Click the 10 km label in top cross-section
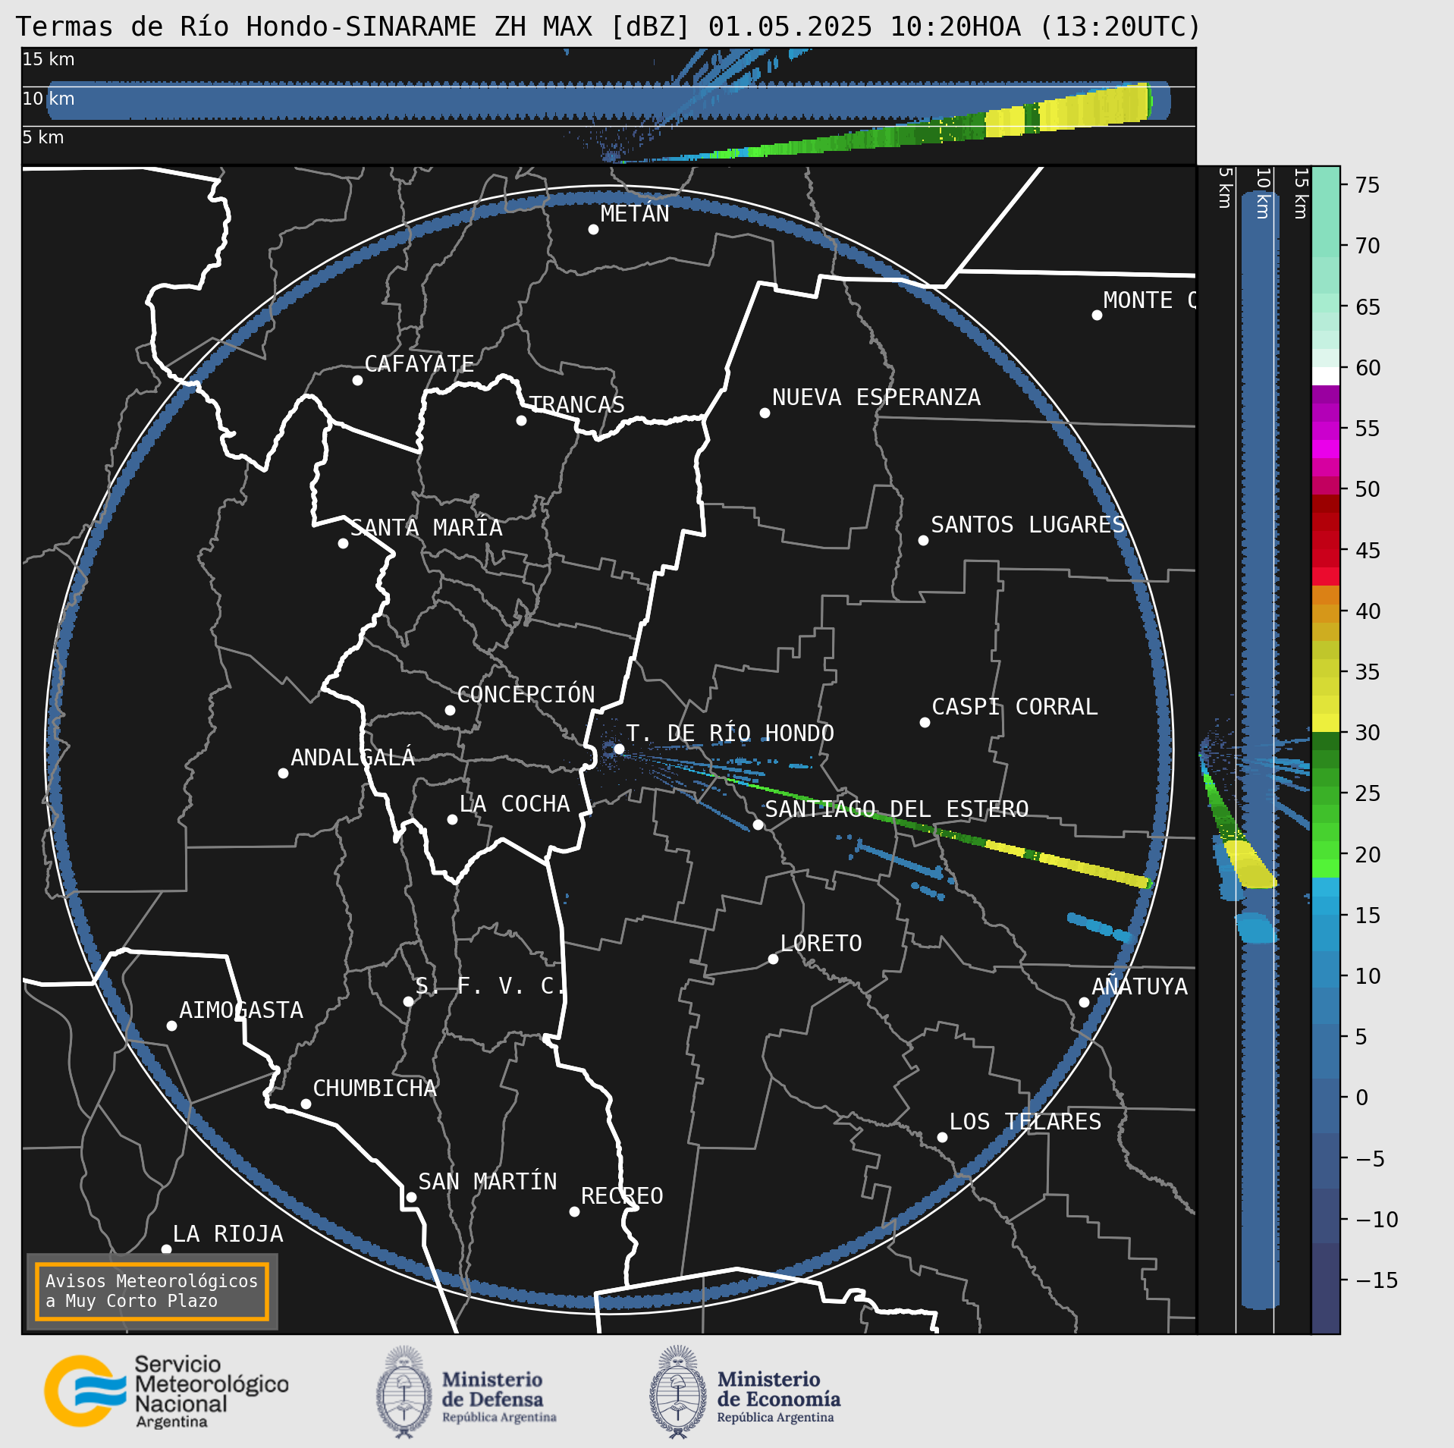 point(49,99)
